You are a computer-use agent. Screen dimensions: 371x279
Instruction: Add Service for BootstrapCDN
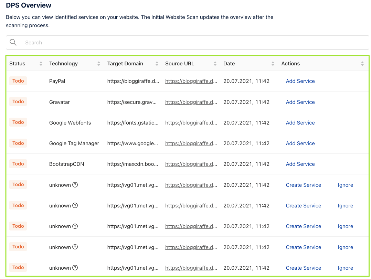[300, 164]
